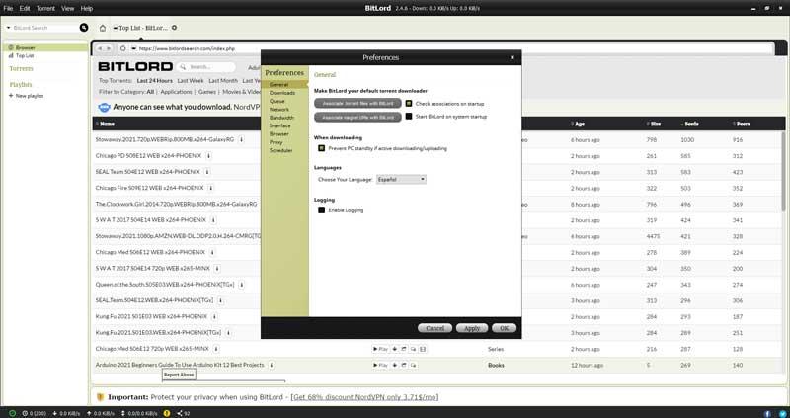Sort the torrent list by Size column
790x418 pixels.
click(654, 125)
